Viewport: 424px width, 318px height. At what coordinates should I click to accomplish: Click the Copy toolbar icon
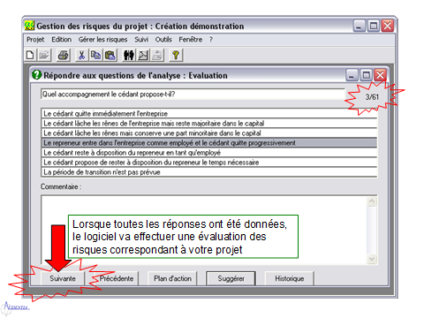(x=95, y=55)
